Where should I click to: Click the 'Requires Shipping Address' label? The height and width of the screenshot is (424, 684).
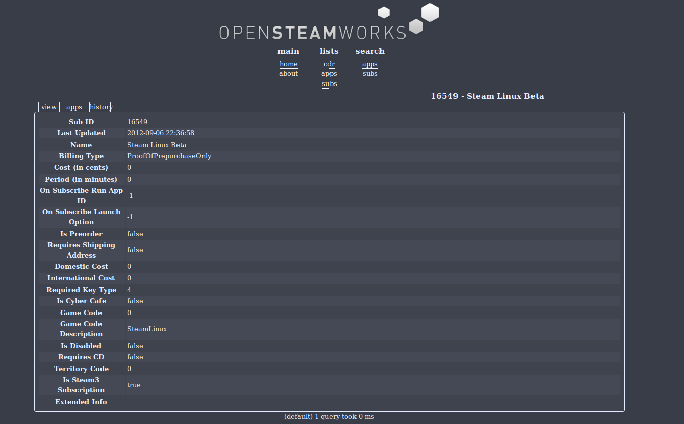click(x=82, y=250)
